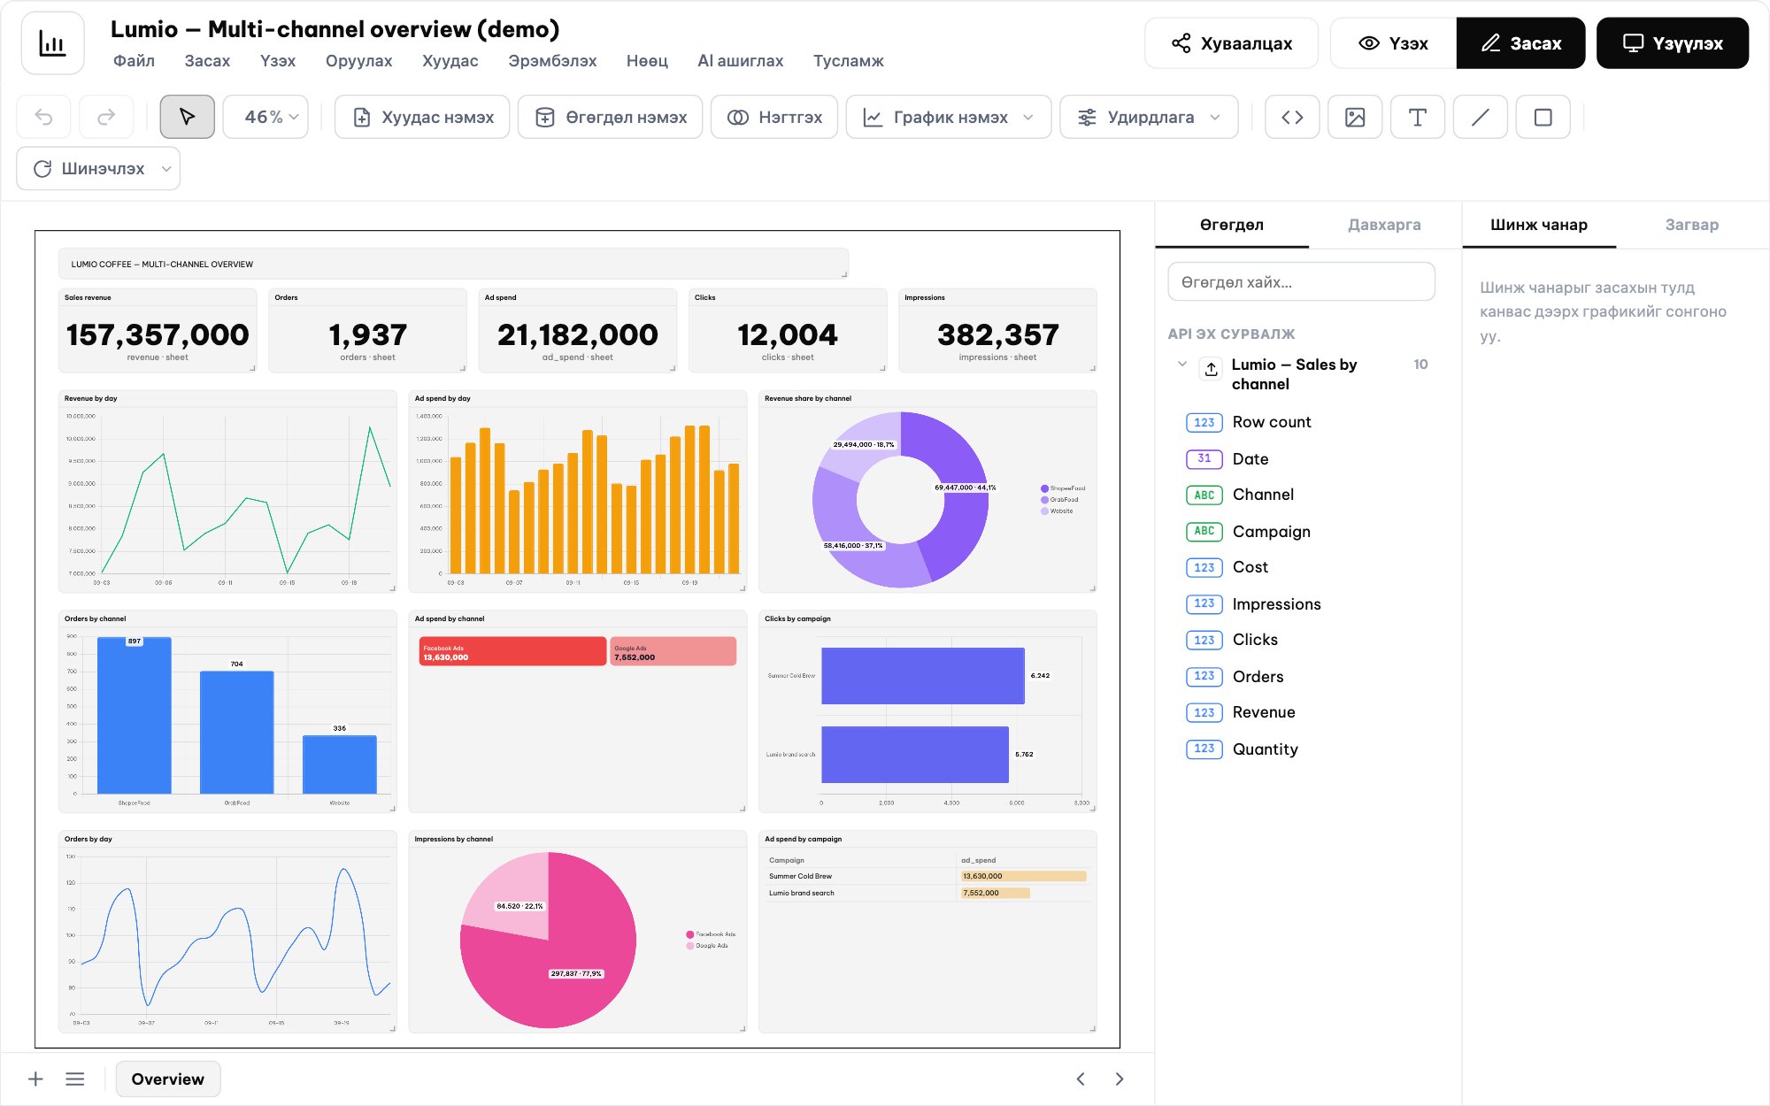Select the Overview page tab
Viewport: 1770px width, 1106px height.
168,1079
